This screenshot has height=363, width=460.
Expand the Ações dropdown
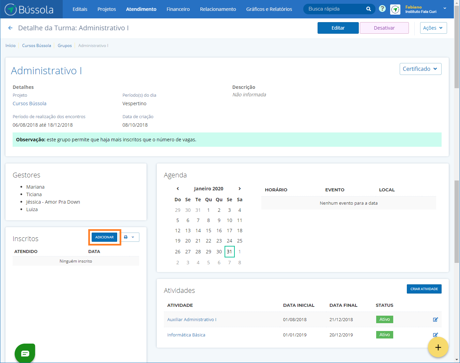point(433,28)
